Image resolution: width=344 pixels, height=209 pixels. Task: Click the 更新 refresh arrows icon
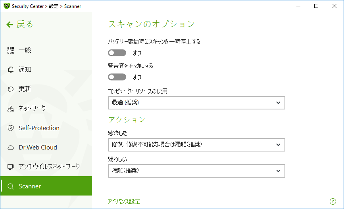tap(11, 89)
